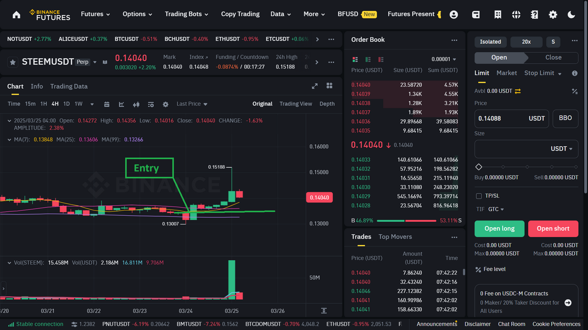This screenshot has width=588, height=330.
Task: Select the 15m chart interval
Action: tap(30, 104)
